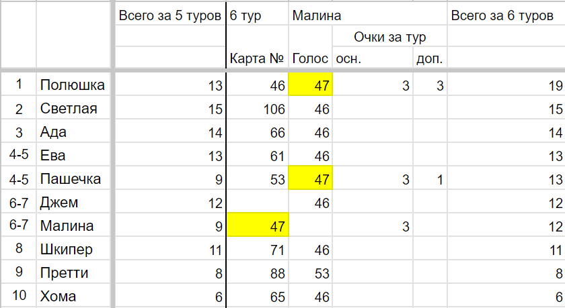Select the 'Малина' header cell
This screenshot has width=565, height=308.
point(368,14)
